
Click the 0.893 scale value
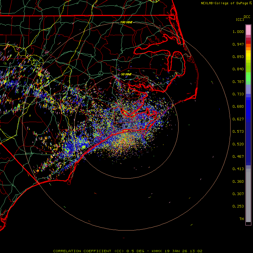click(238, 57)
